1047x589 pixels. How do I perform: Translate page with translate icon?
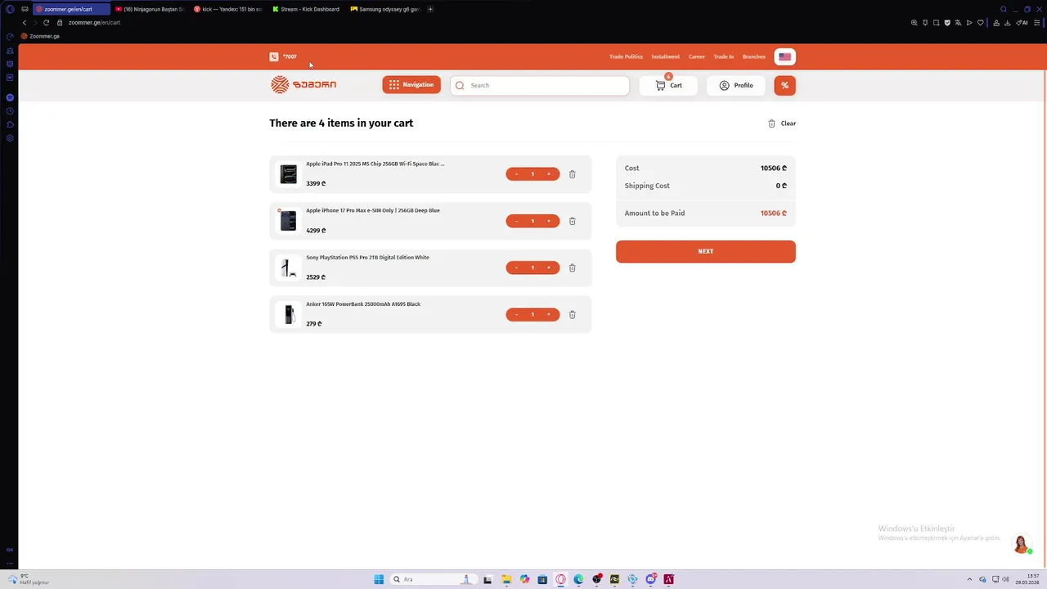click(958, 23)
